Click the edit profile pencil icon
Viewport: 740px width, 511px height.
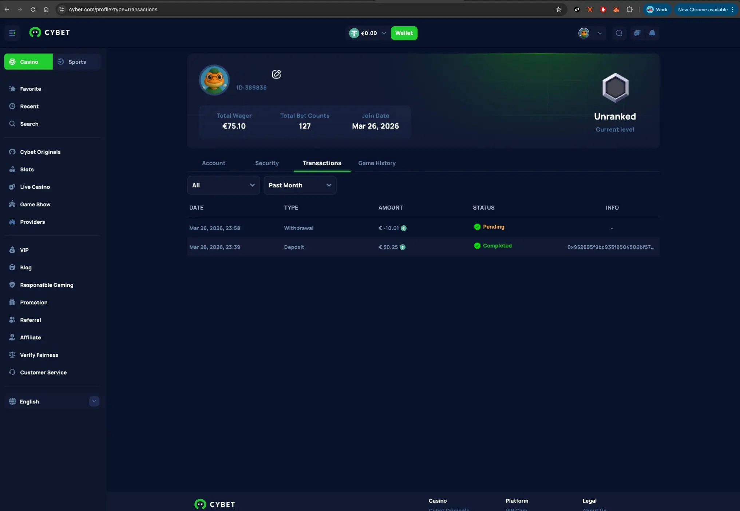[x=276, y=74]
